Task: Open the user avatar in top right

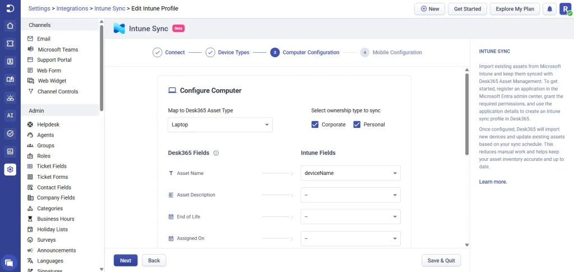Action: click(565, 9)
